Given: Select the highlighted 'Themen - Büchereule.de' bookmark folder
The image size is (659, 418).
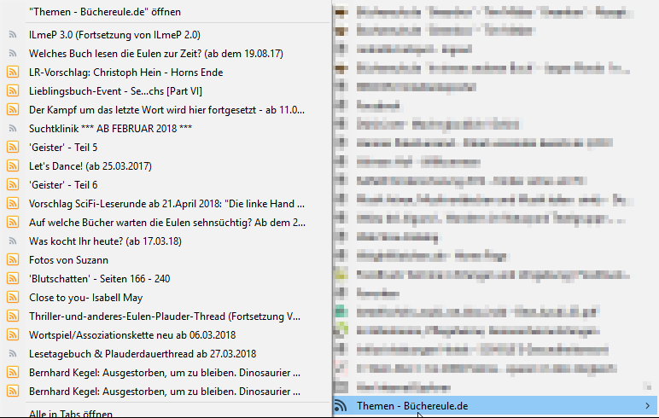Looking at the screenshot, I should pos(412,406).
